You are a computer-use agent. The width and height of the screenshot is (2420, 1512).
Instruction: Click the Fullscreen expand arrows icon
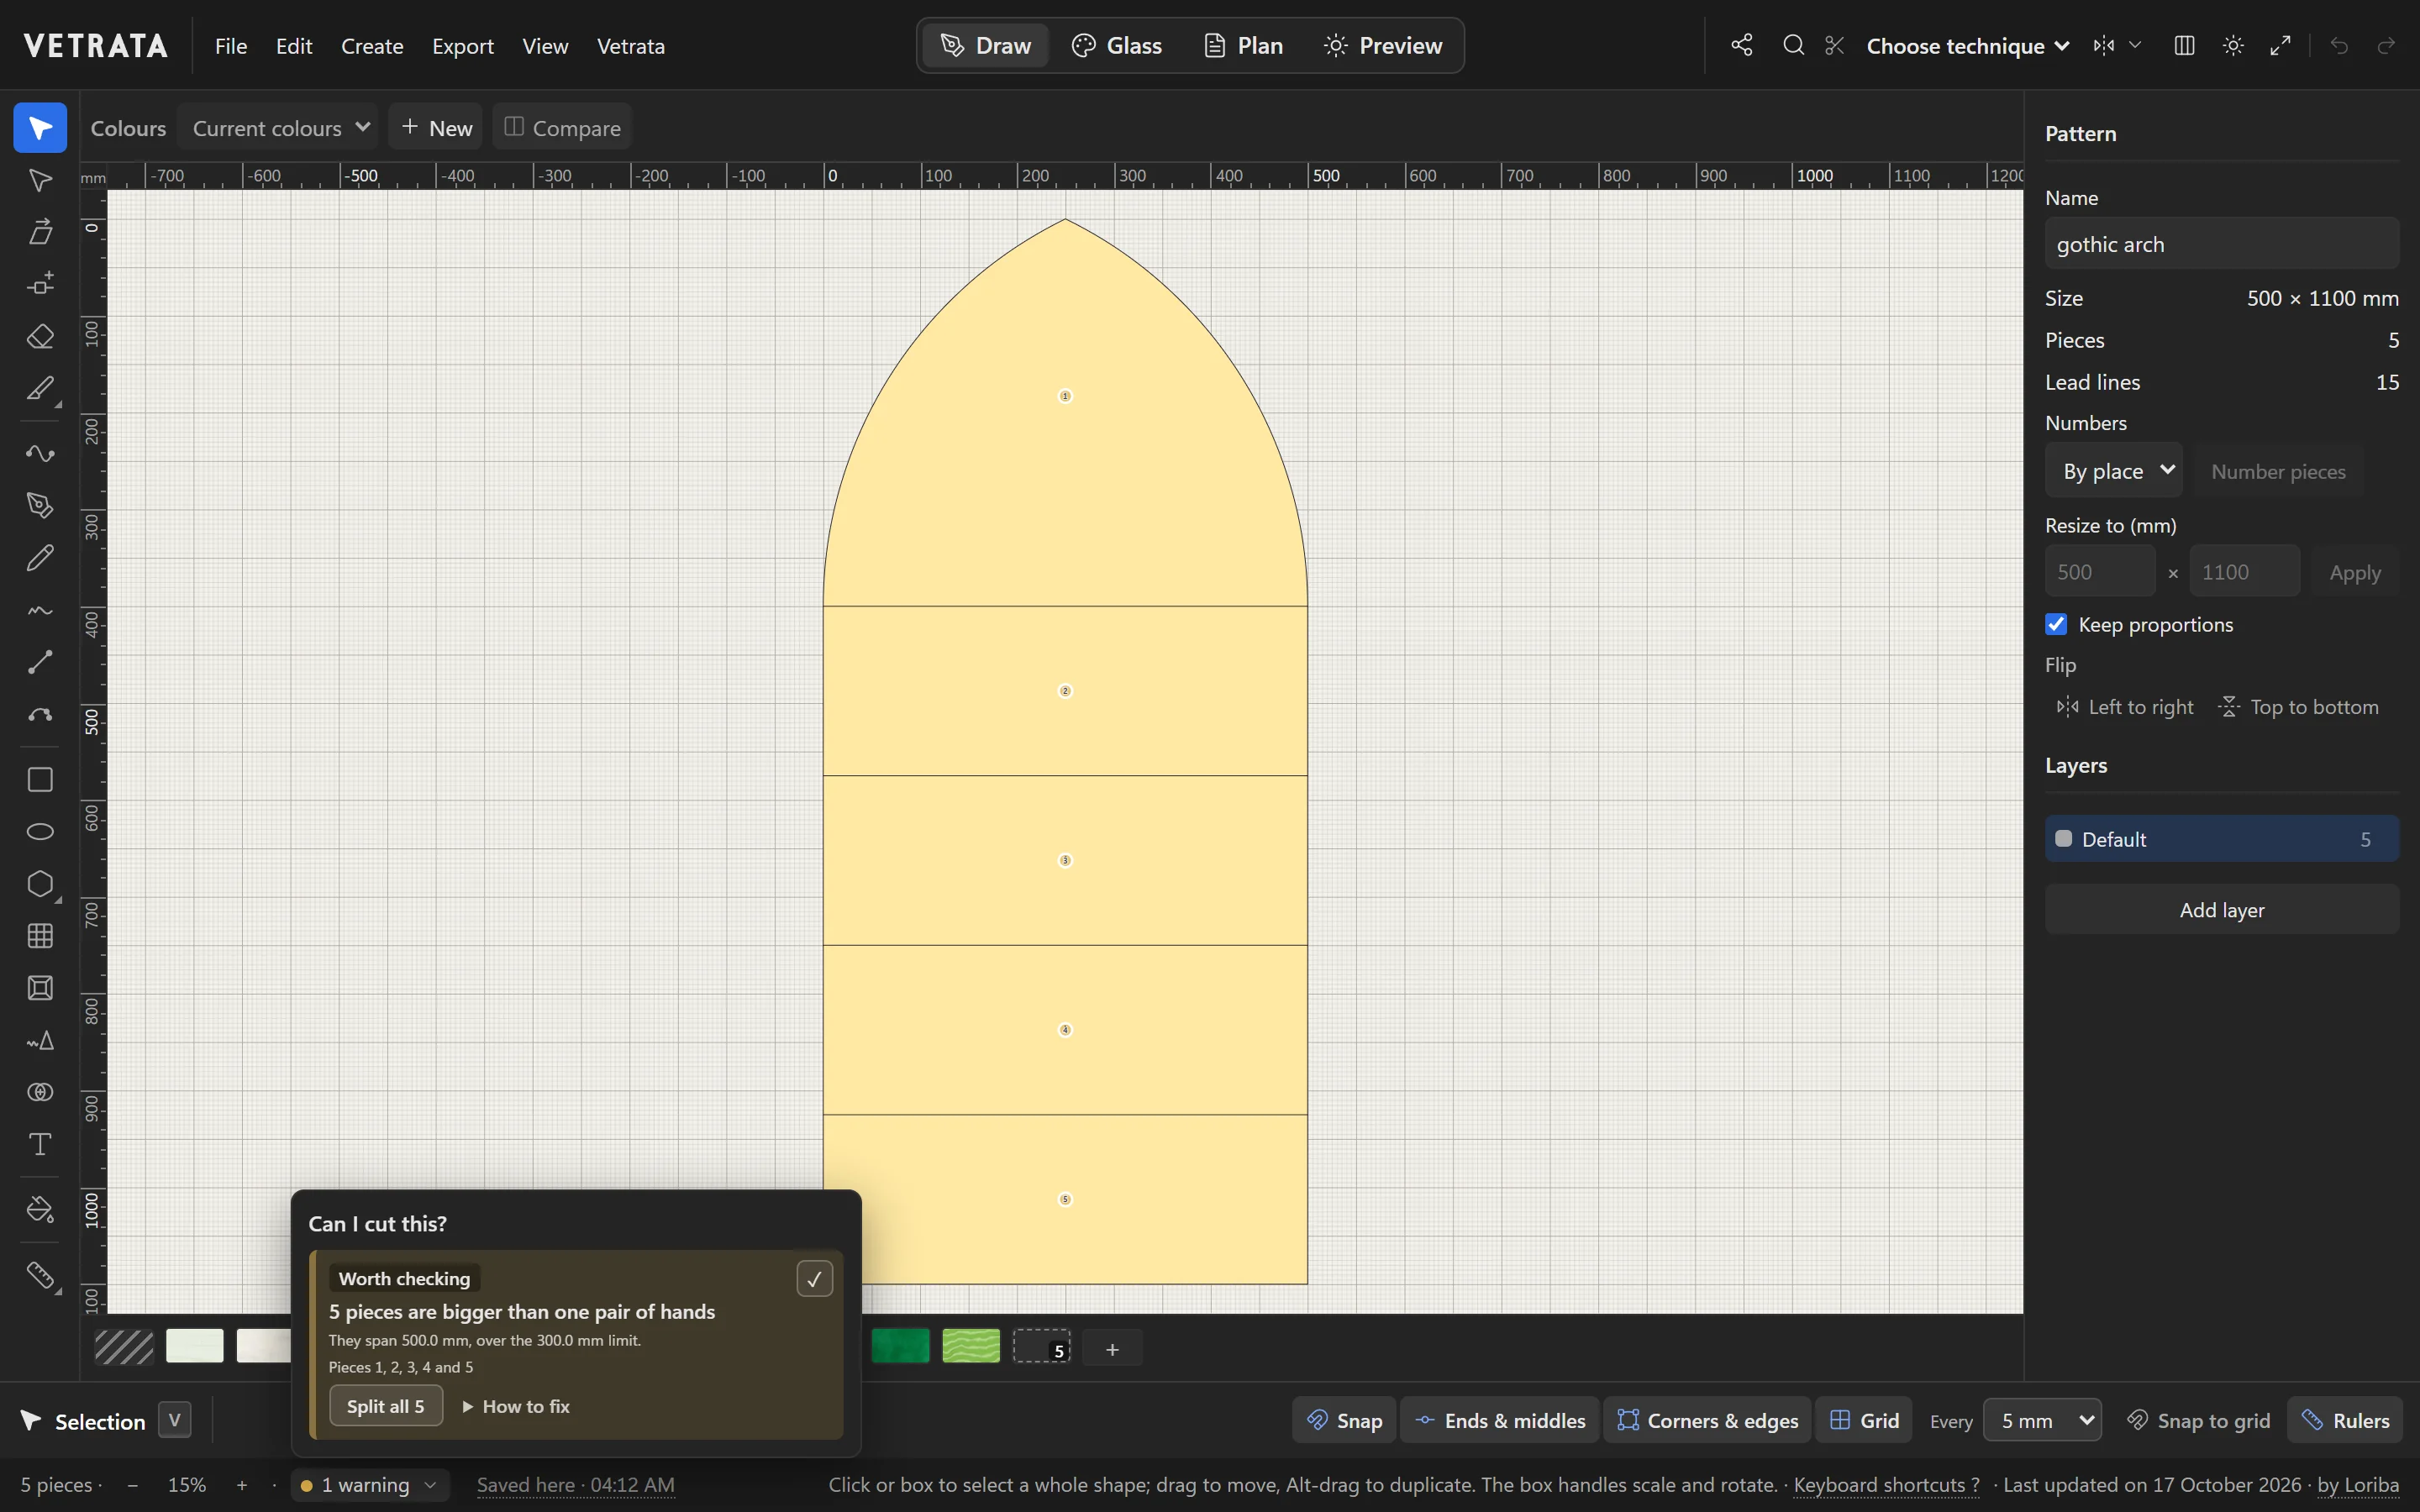click(2281, 45)
